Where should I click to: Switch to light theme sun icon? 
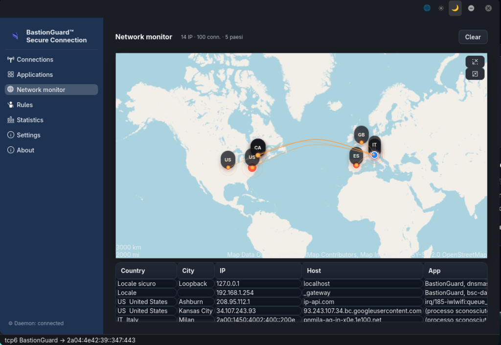[441, 8]
